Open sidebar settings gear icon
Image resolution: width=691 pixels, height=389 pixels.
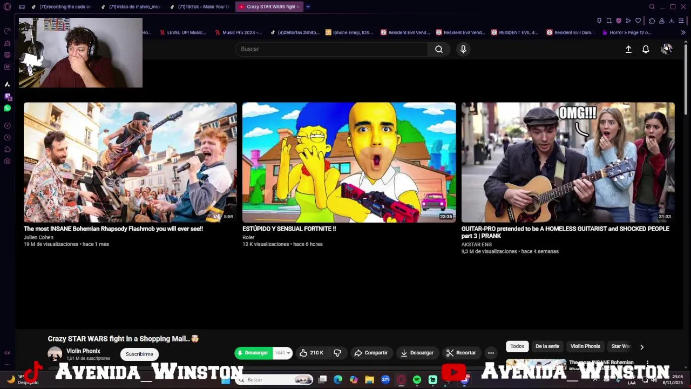[7, 161]
